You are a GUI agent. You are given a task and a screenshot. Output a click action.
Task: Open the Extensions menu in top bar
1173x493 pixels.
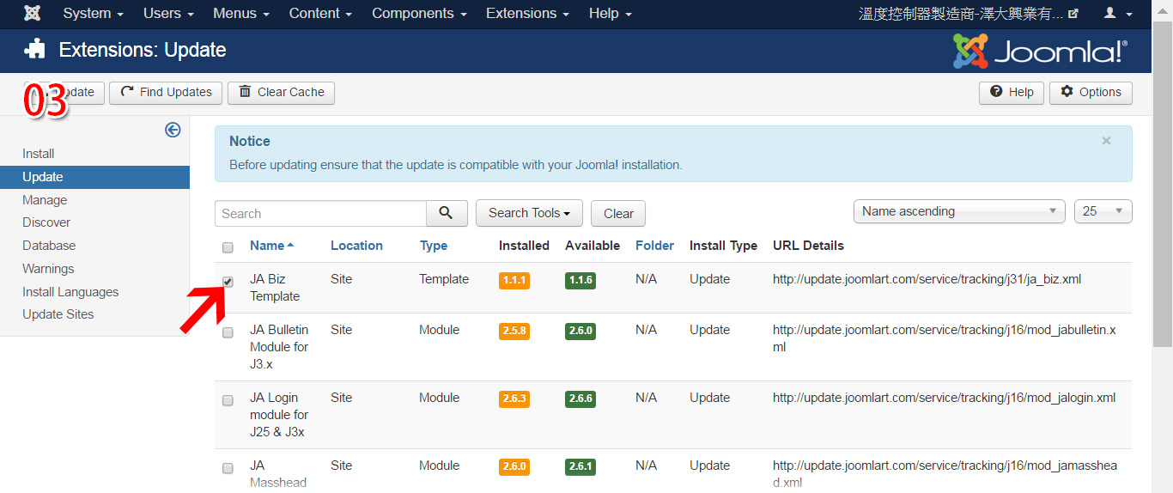pos(526,14)
